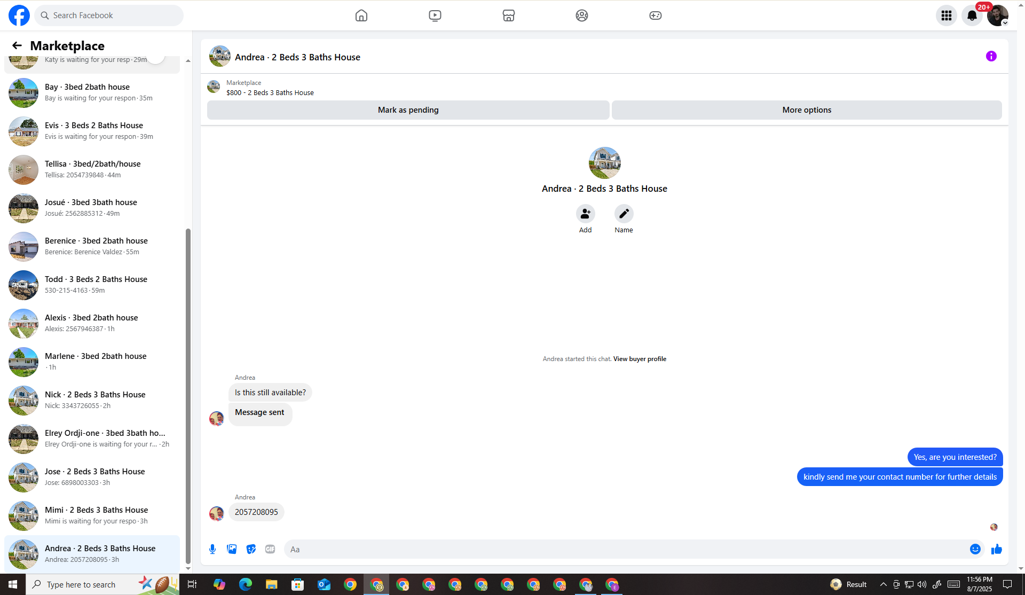Switch to the Home tab

(x=361, y=15)
